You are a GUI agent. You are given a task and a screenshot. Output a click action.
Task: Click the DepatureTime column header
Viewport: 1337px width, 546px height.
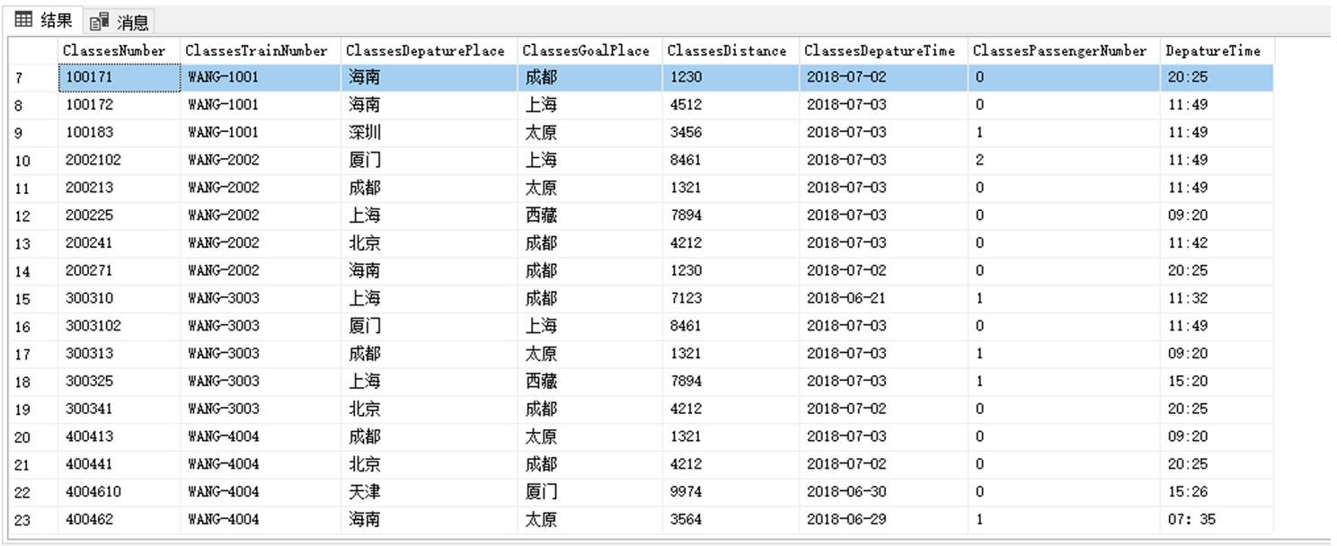[x=1217, y=51]
